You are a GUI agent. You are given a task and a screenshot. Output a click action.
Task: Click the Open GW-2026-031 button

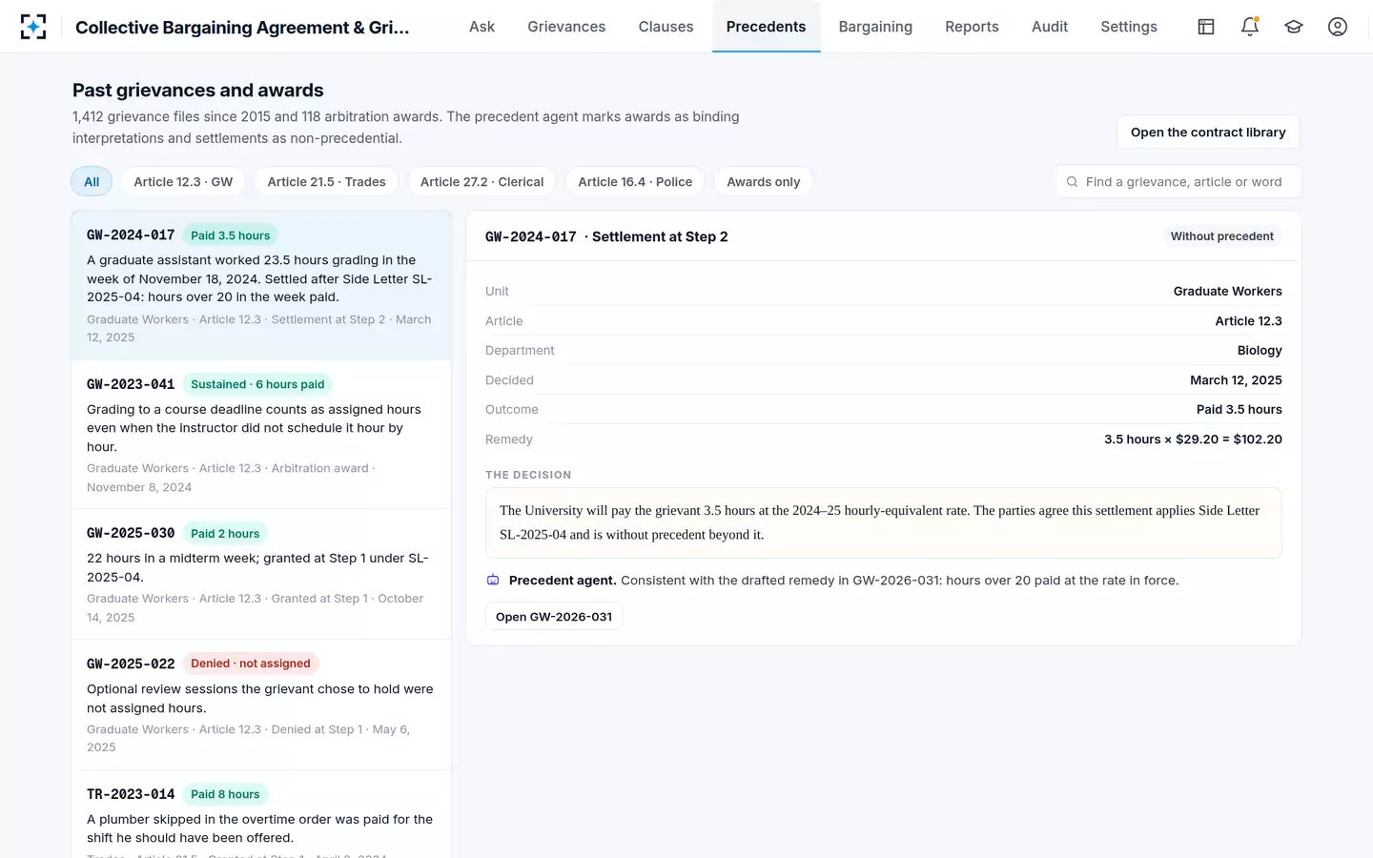click(554, 617)
